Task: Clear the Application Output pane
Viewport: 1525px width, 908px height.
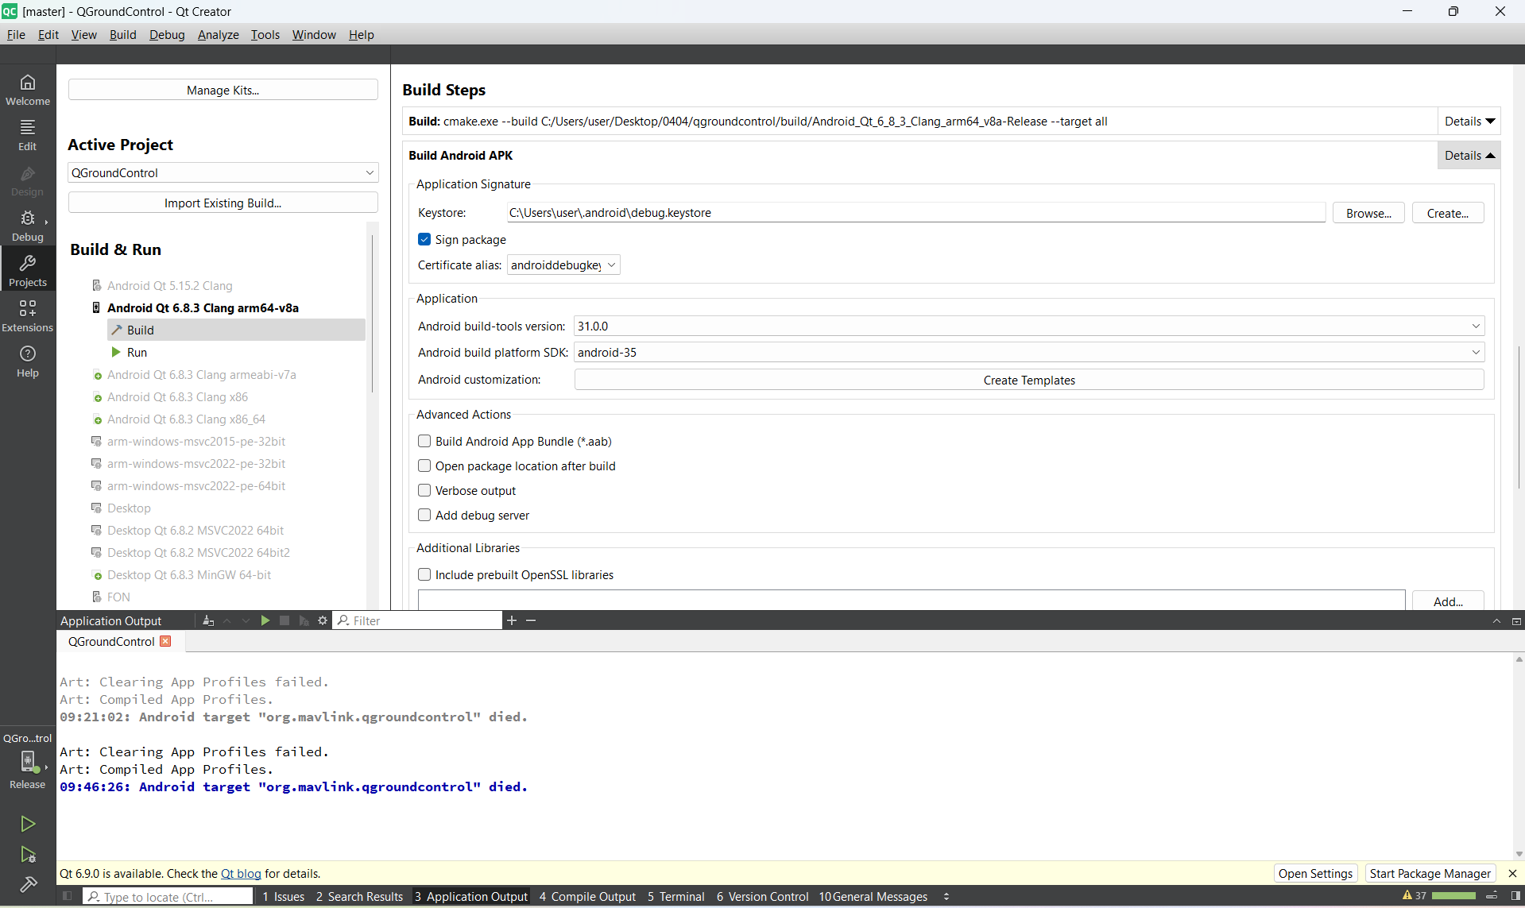Action: 208,620
